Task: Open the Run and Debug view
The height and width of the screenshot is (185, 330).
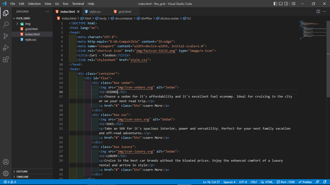Action: point(6,48)
